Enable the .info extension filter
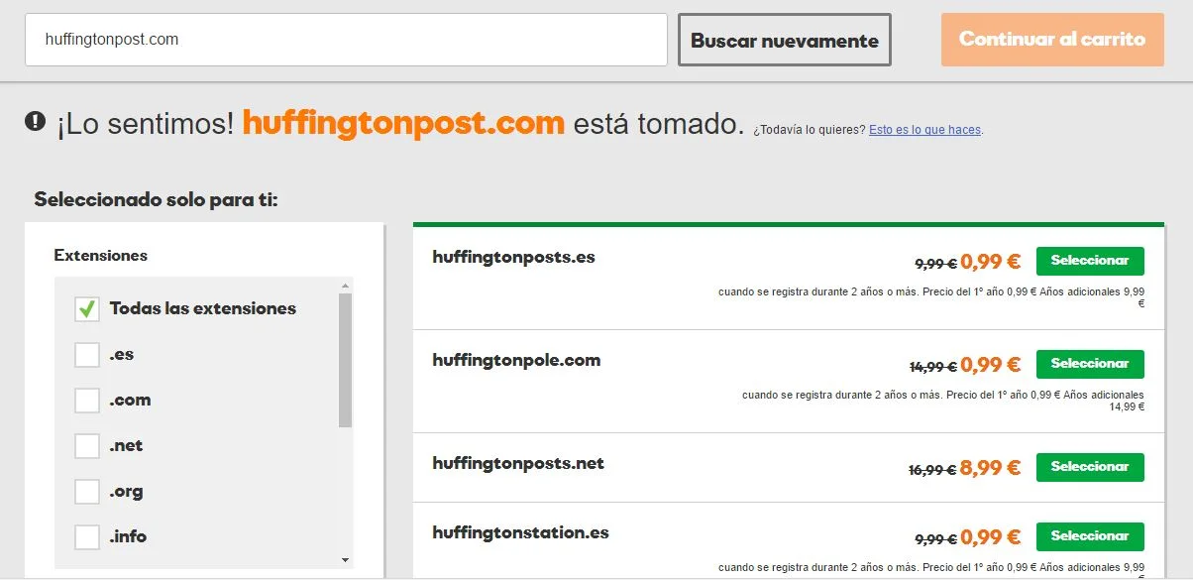The height and width of the screenshot is (580, 1193). coord(87,537)
